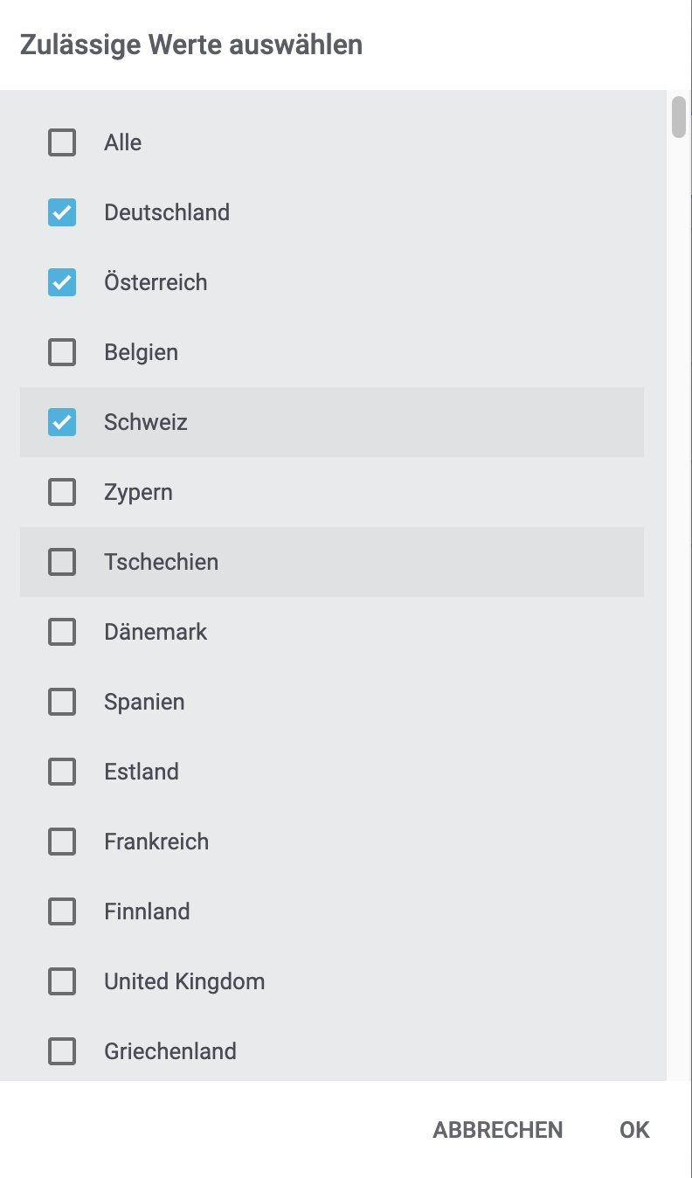Uncheck the Deutschland checkbox
Image resolution: width=692 pixels, height=1178 pixels.
tap(62, 212)
